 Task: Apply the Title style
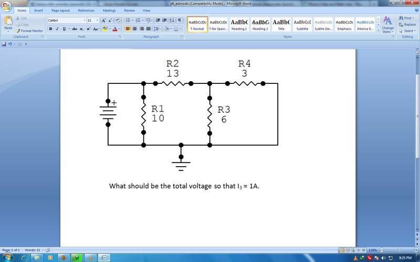[281, 24]
